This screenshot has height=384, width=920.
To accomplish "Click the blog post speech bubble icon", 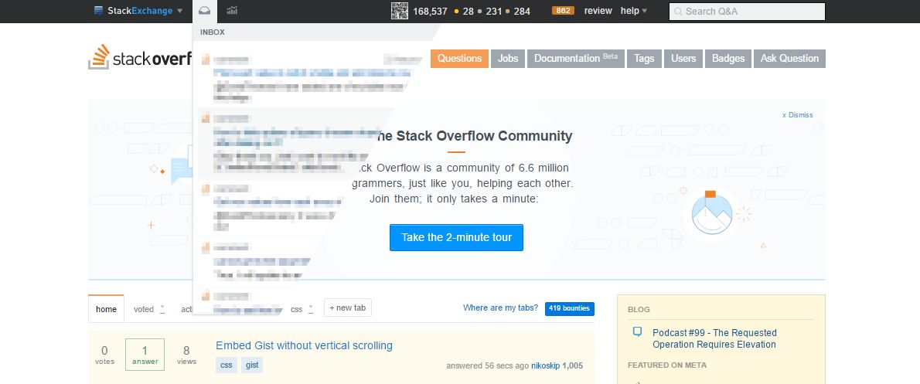I will point(637,332).
